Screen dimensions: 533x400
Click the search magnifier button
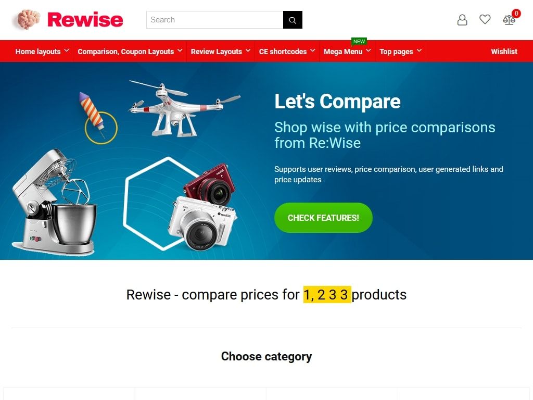[x=293, y=20]
